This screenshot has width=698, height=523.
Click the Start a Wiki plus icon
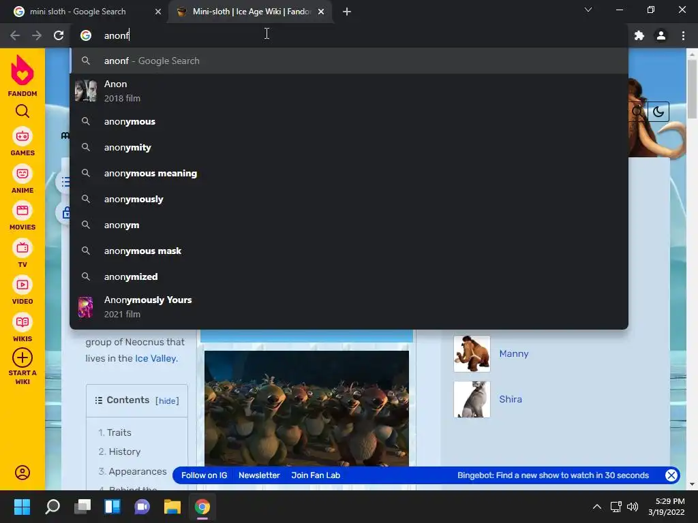tap(22, 358)
